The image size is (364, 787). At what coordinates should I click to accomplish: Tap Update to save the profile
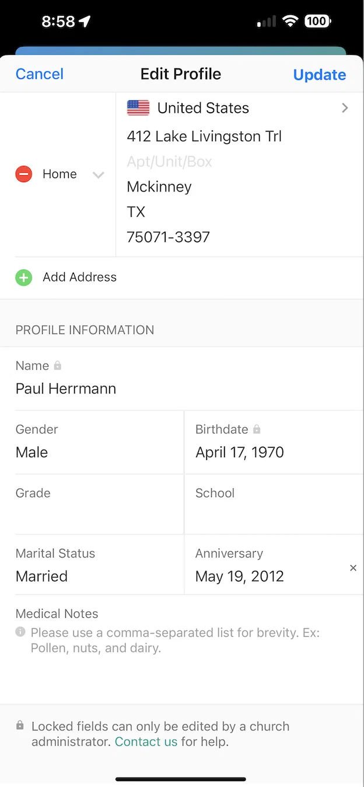(x=320, y=75)
